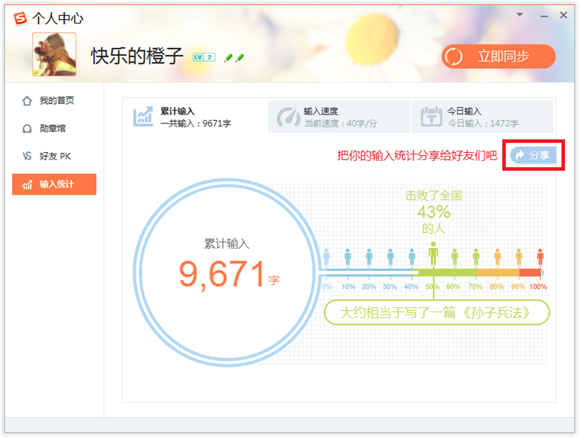Click the 9,671 total count in circle

[222, 274]
